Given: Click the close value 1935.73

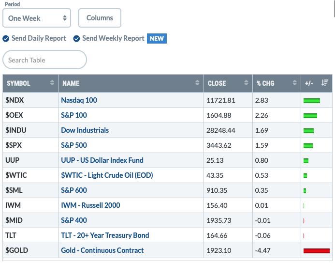Looking at the screenshot, I should coord(219,220).
